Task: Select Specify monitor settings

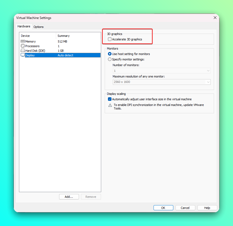Action: 110,59
